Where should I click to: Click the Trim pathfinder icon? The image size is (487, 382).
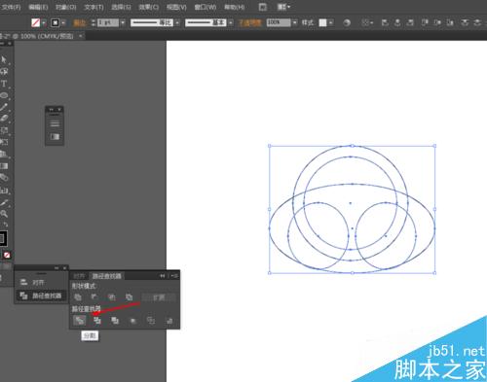tap(97, 321)
